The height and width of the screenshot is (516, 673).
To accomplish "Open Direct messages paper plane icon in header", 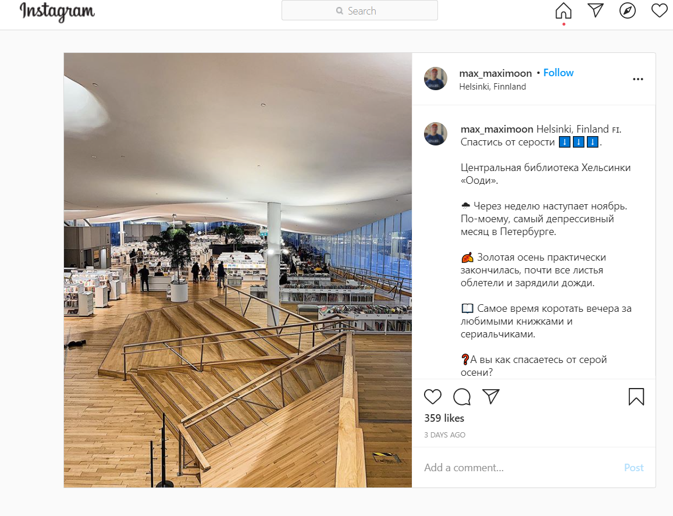I will click(x=595, y=10).
